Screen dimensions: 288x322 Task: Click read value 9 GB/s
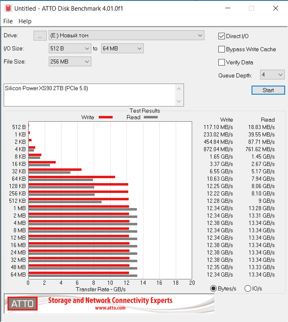266,201
